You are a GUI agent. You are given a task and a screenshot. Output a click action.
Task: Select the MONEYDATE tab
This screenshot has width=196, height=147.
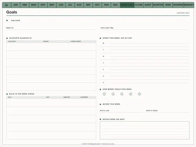tap(127, 5)
